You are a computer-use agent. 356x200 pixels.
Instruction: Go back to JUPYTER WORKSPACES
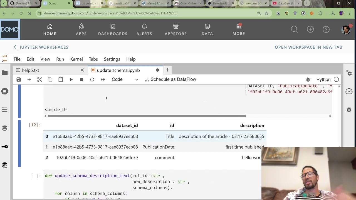click(41, 47)
